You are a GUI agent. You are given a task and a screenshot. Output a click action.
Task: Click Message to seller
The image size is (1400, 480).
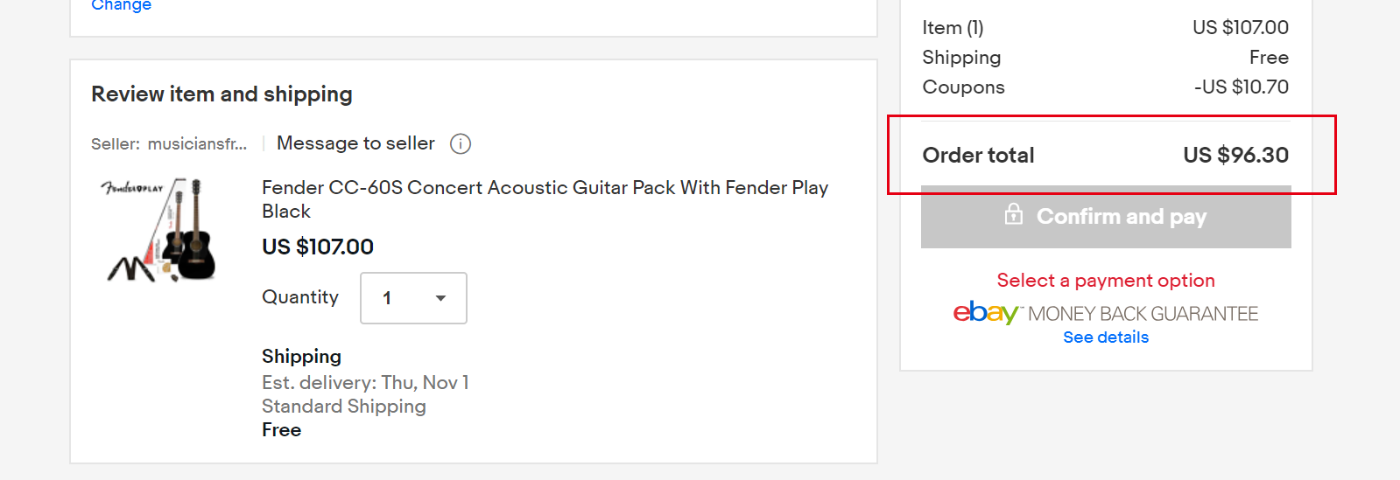(x=355, y=143)
